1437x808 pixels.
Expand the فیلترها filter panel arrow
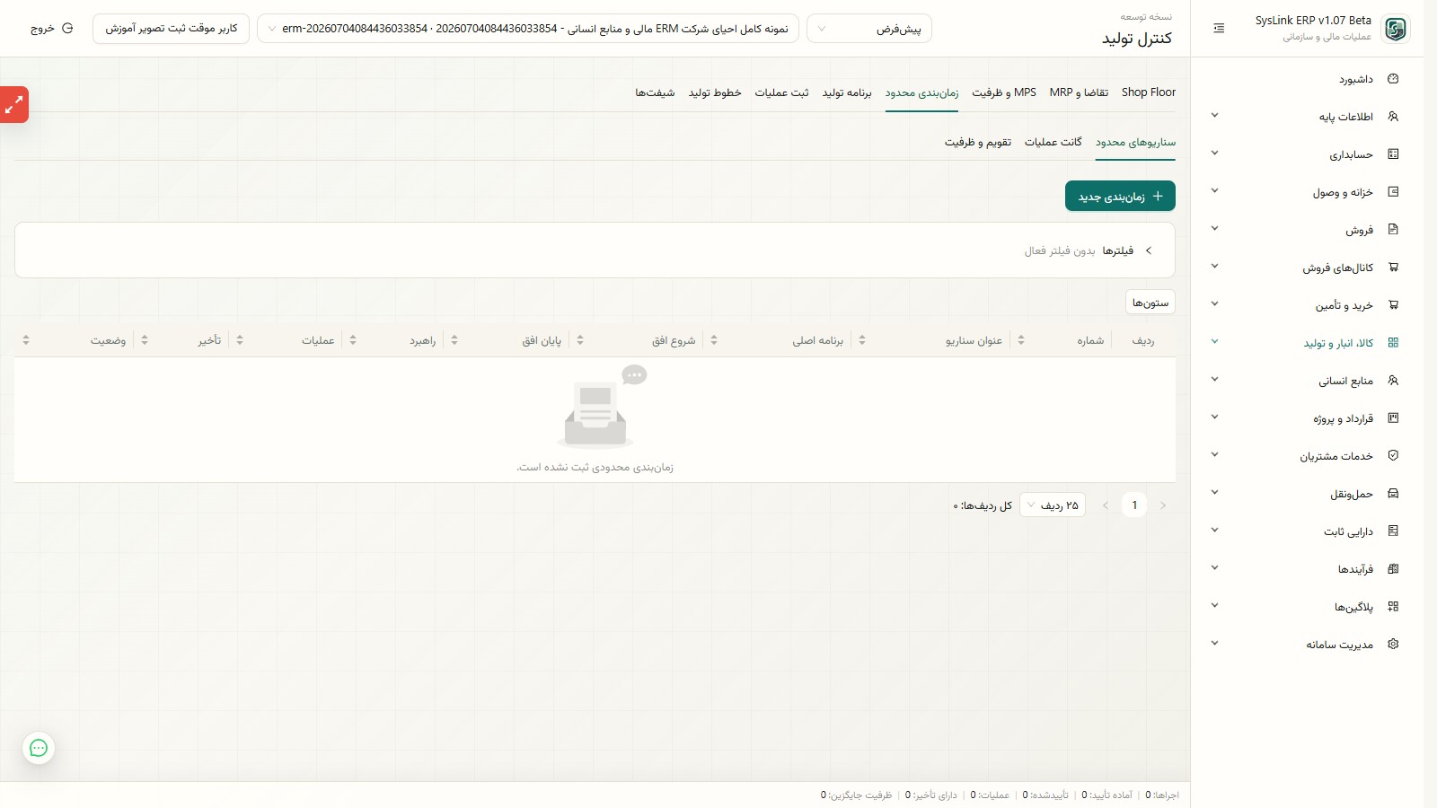(1149, 250)
